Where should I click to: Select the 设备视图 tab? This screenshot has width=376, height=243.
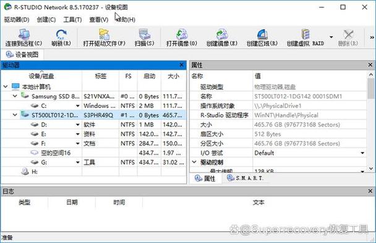22,54
